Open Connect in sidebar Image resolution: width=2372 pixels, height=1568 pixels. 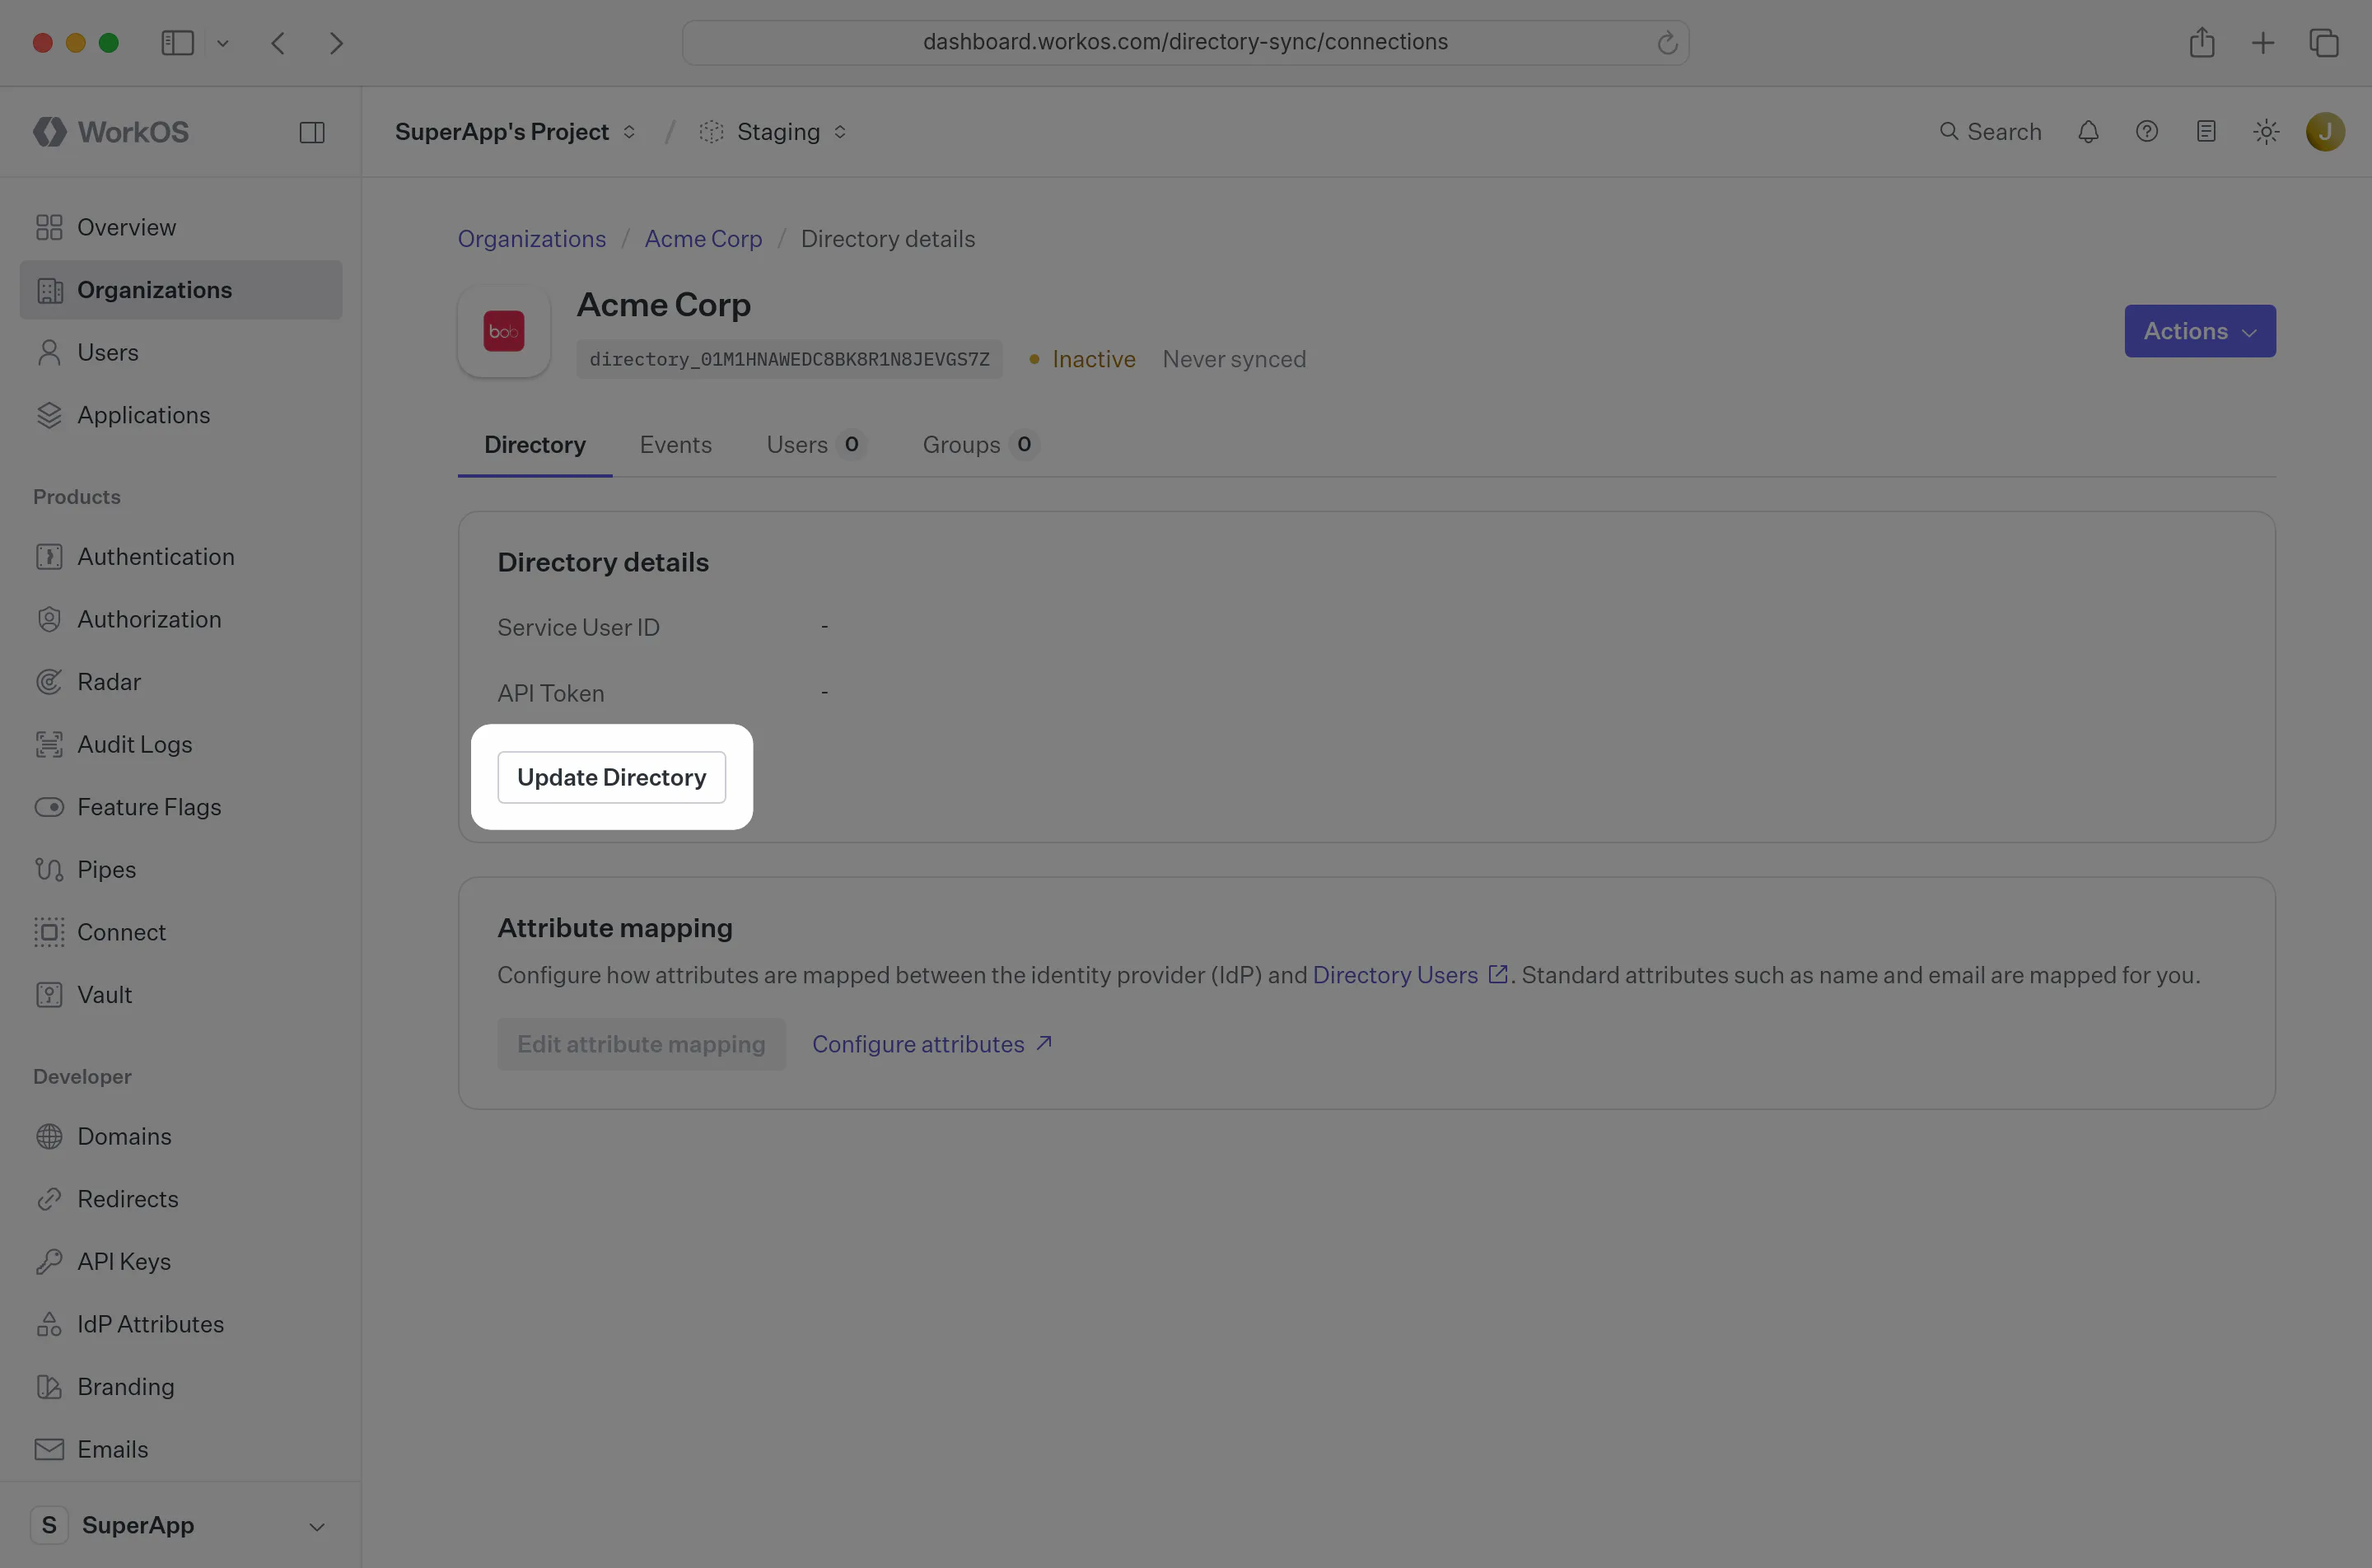[x=181, y=932]
